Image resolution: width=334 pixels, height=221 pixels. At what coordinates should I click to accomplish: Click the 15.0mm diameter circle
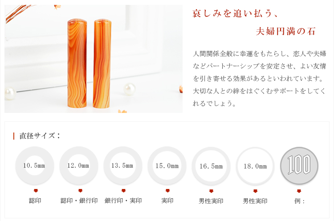pos(167,166)
